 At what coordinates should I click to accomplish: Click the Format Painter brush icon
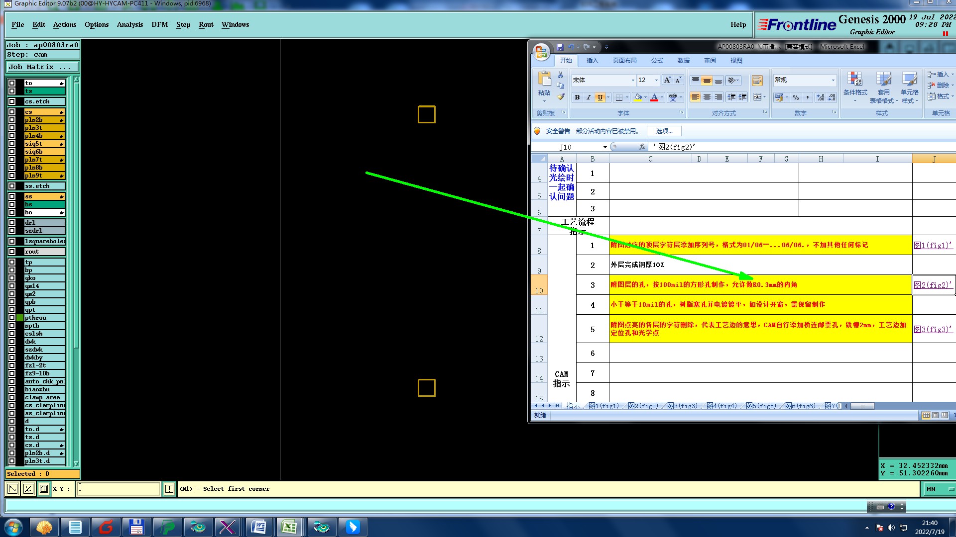[x=561, y=97]
